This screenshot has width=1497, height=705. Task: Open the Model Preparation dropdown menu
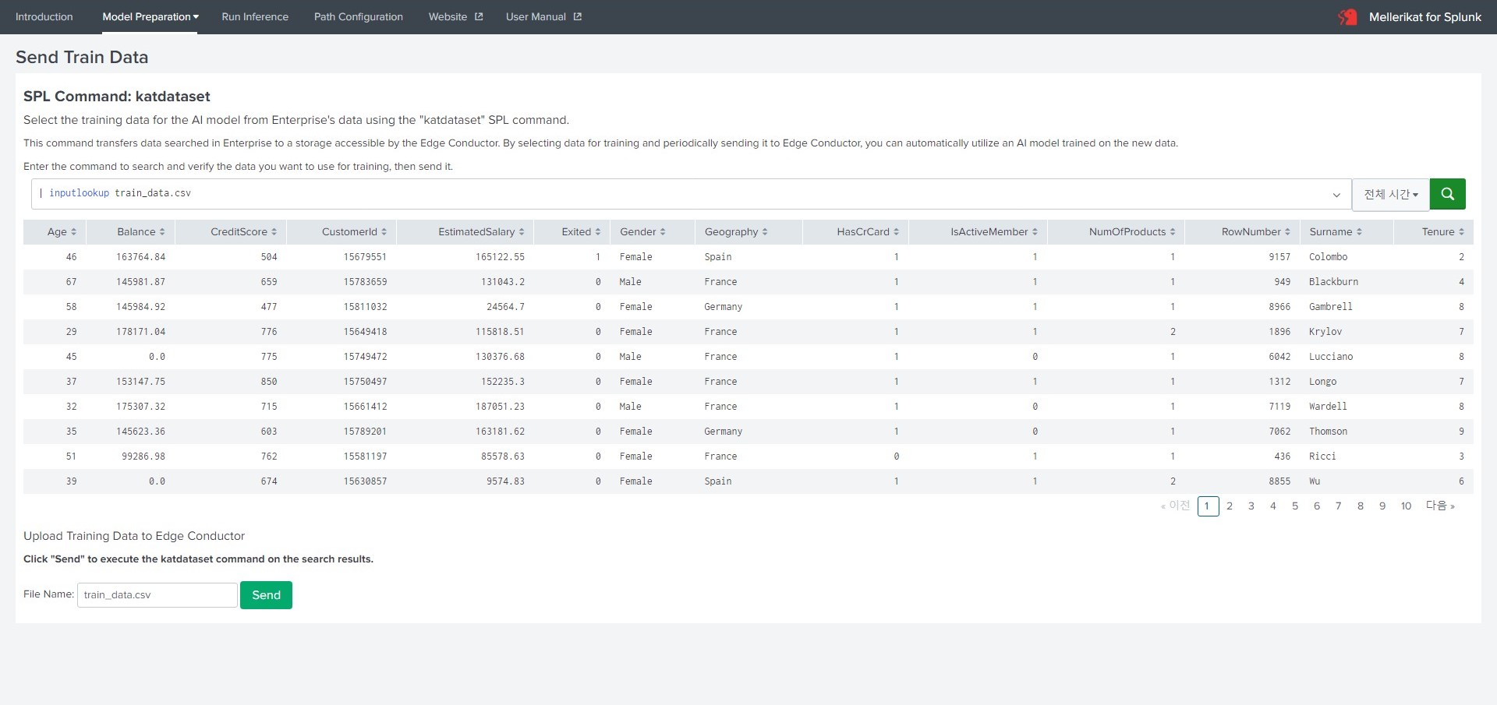click(150, 16)
